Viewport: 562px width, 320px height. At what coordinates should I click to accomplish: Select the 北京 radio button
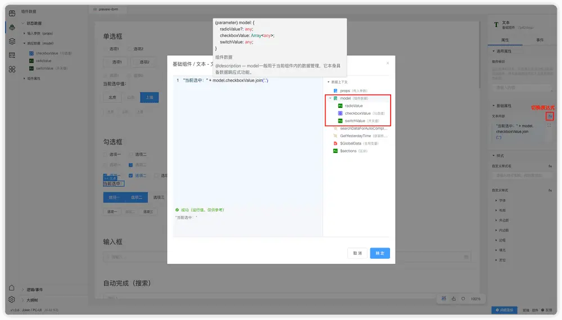pos(112,98)
